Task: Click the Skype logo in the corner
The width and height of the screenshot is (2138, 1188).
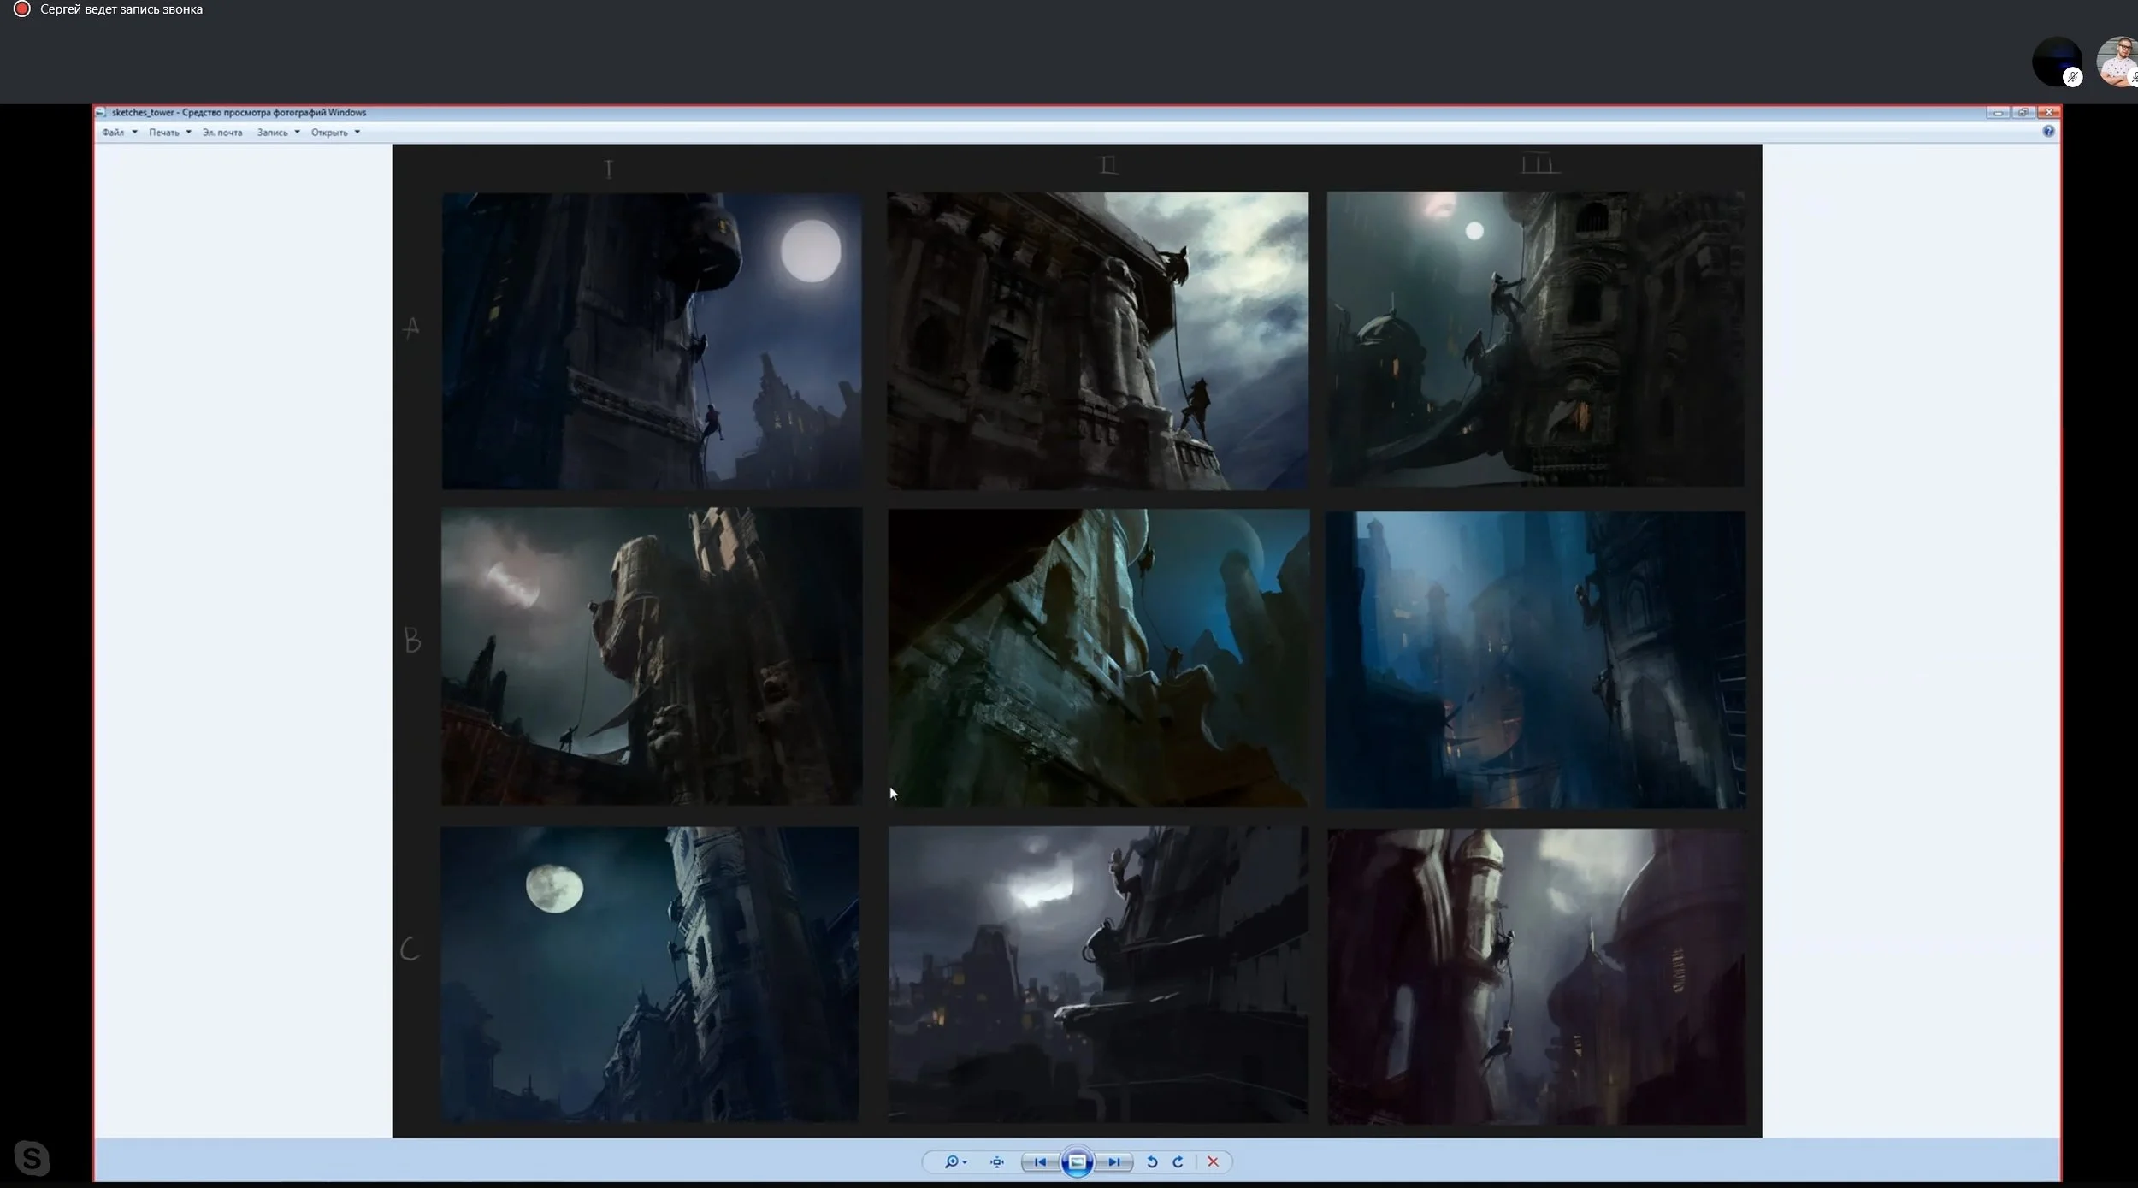Action: coord(32,1158)
